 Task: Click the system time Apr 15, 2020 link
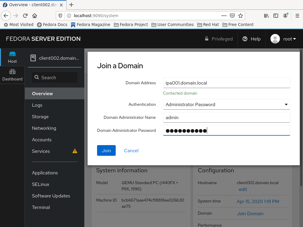(258, 201)
